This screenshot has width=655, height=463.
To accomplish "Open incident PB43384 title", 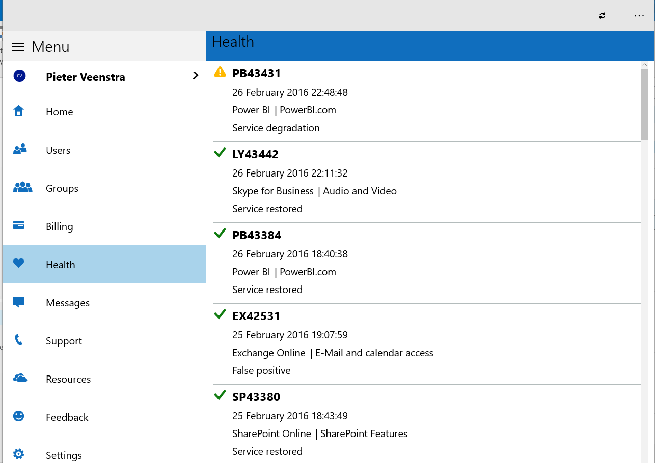I will tap(257, 235).
